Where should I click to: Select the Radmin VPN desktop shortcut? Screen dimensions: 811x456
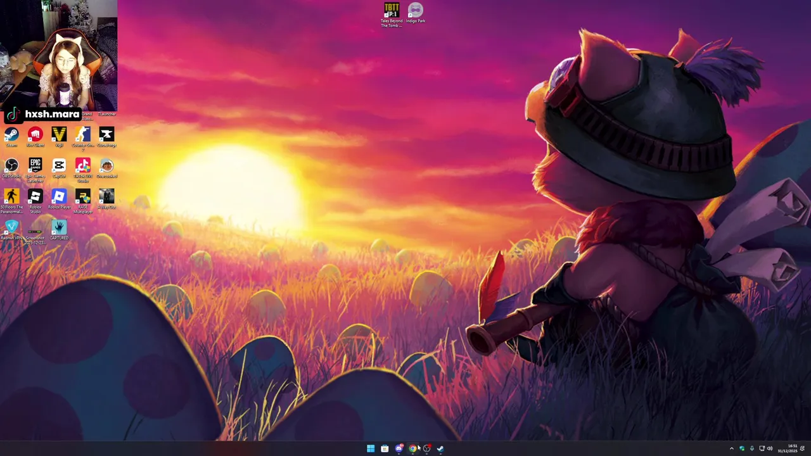click(11, 230)
